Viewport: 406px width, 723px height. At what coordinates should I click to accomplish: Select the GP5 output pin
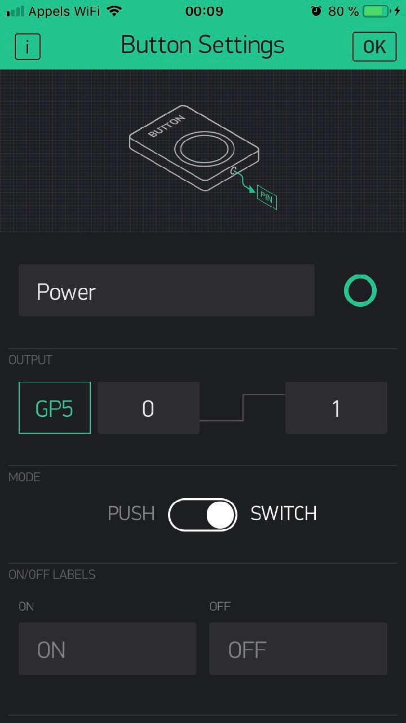click(55, 408)
